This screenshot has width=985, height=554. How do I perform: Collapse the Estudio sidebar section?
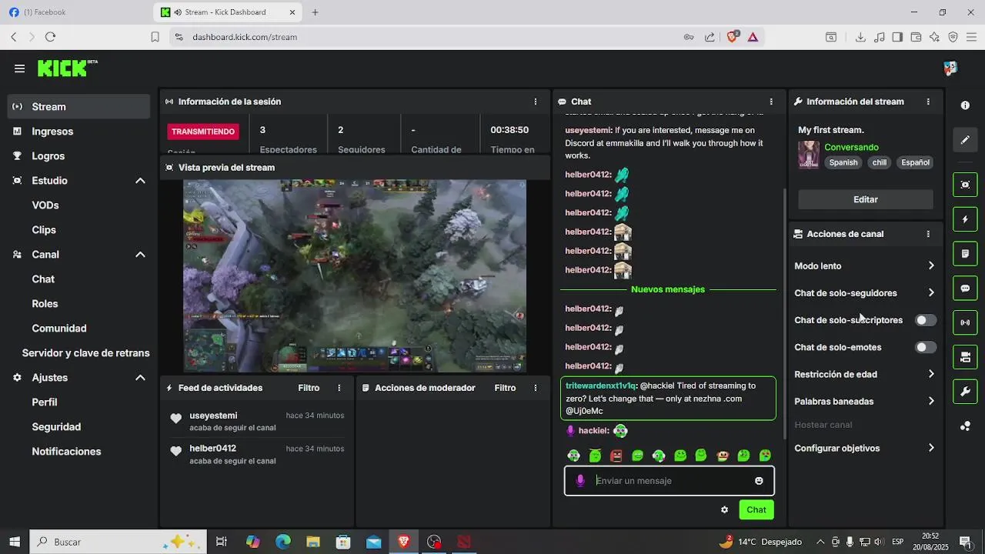pyautogui.click(x=140, y=181)
